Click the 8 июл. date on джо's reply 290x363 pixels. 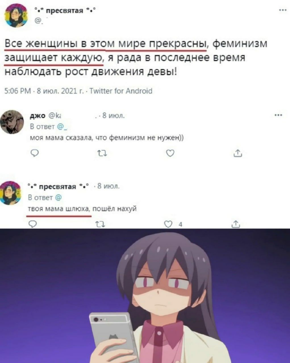(113, 115)
